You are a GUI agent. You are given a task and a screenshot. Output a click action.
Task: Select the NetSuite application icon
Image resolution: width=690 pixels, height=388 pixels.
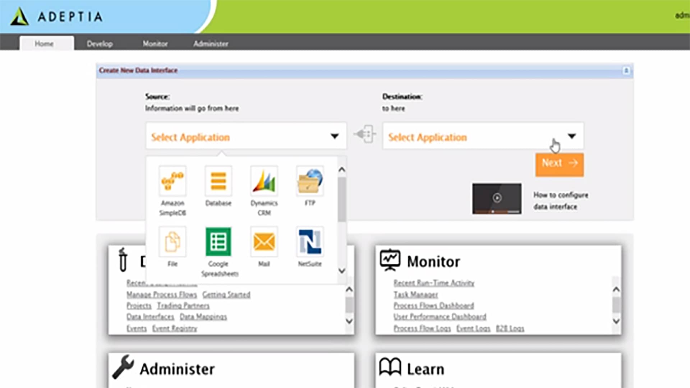pos(310,242)
